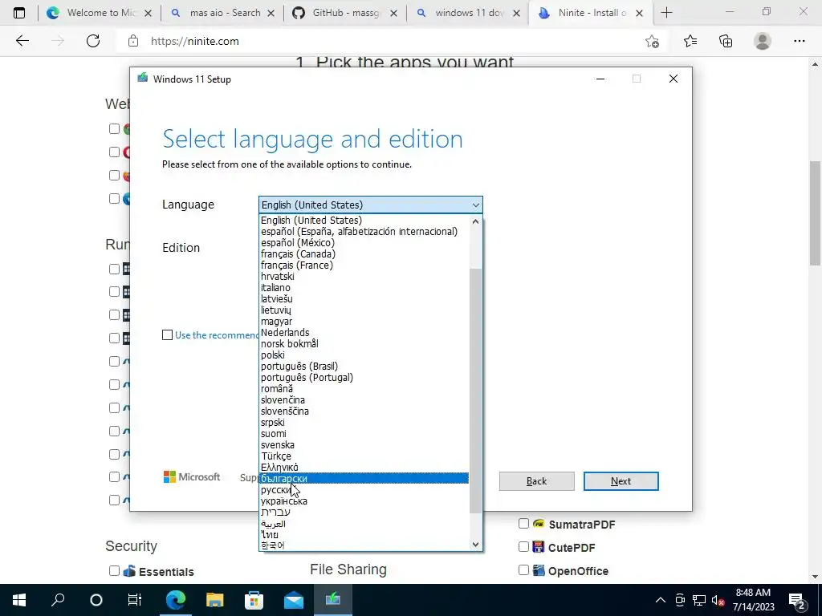Click the muted volume tray icon
Viewport: 822px width, 616px height.
tap(718, 600)
